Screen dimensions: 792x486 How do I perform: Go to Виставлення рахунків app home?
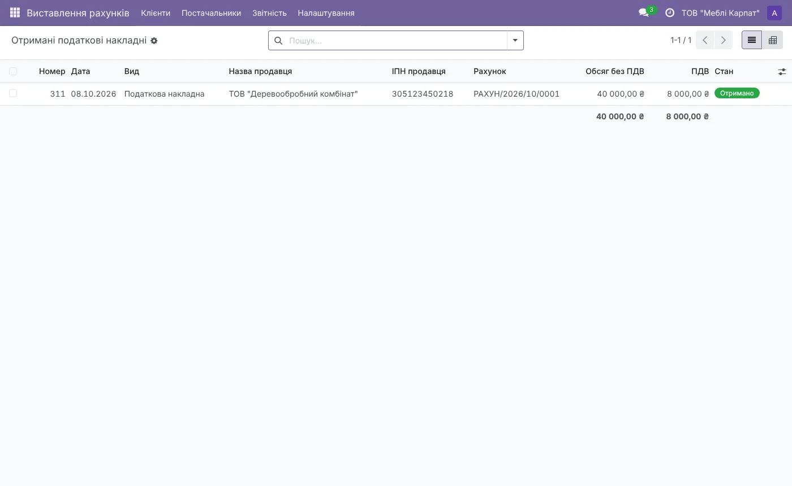(x=78, y=13)
